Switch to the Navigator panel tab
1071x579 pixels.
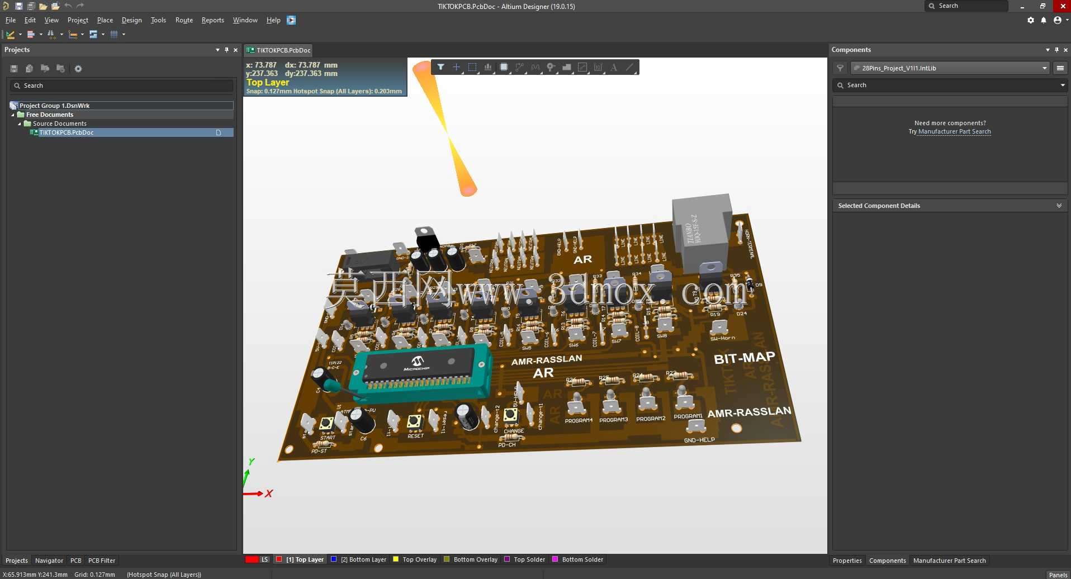point(49,561)
